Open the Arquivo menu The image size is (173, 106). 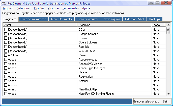click(x=8, y=8)
